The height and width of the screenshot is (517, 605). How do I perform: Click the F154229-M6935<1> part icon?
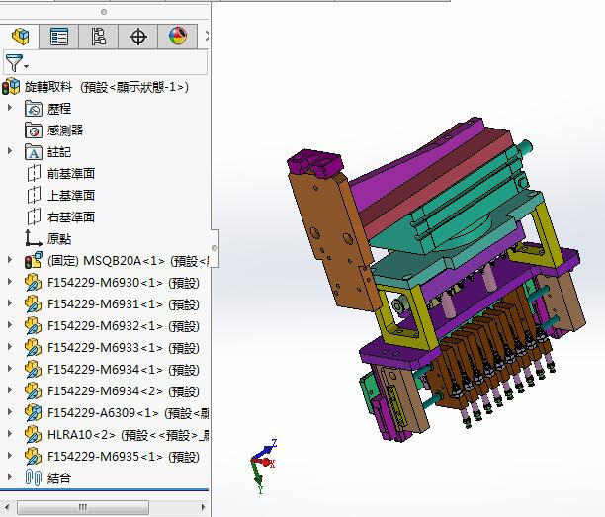pyautogui.click(x=34, y=456)
